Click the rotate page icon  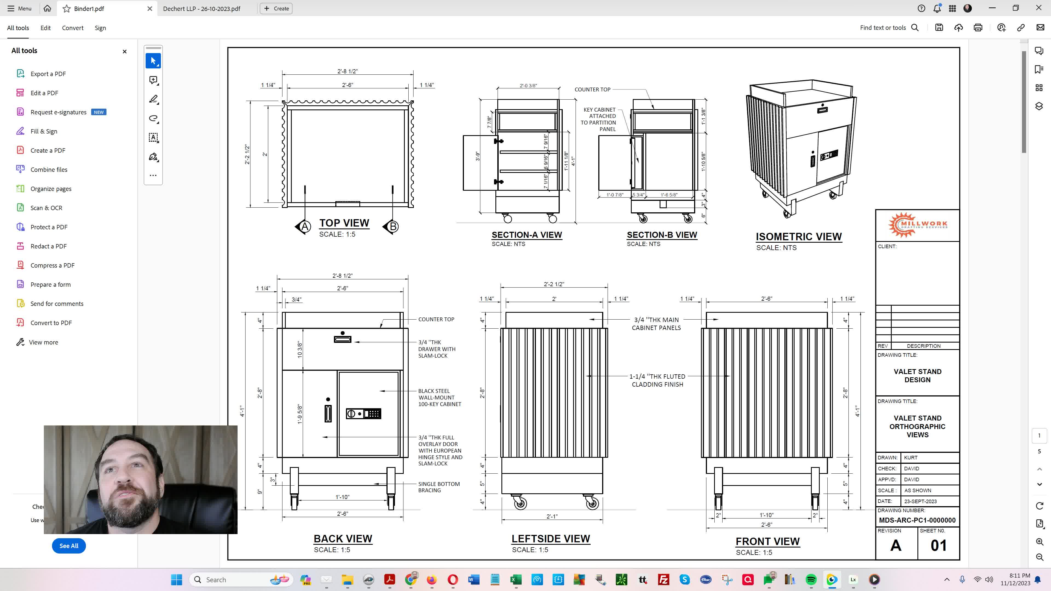(x=1039, y=506)
